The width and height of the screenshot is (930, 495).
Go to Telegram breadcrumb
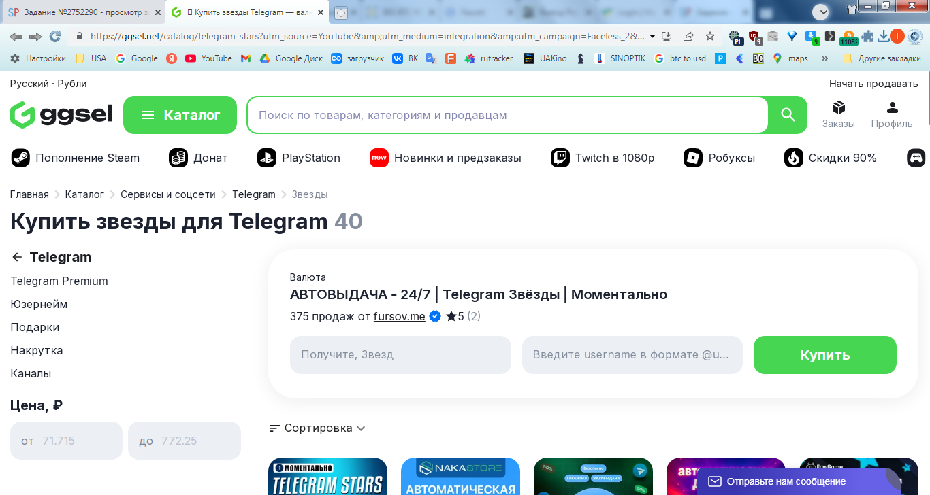point(254,194)
